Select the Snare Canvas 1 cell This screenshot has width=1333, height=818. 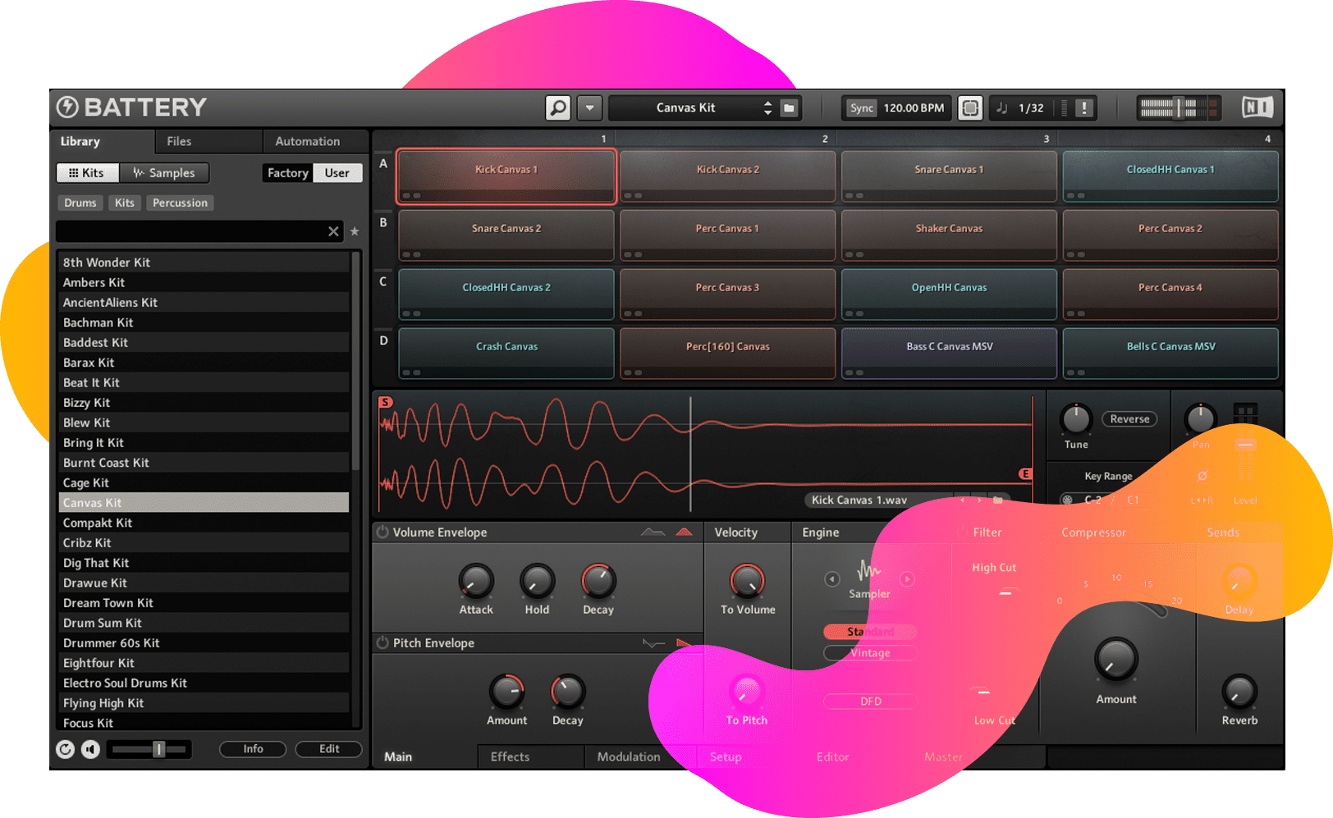click(949, 176)
